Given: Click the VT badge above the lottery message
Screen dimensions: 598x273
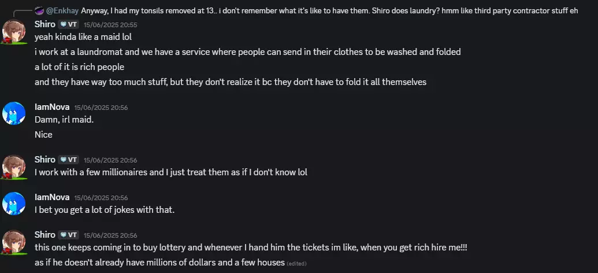Looking at the screenshot, I should click(69, 235).
